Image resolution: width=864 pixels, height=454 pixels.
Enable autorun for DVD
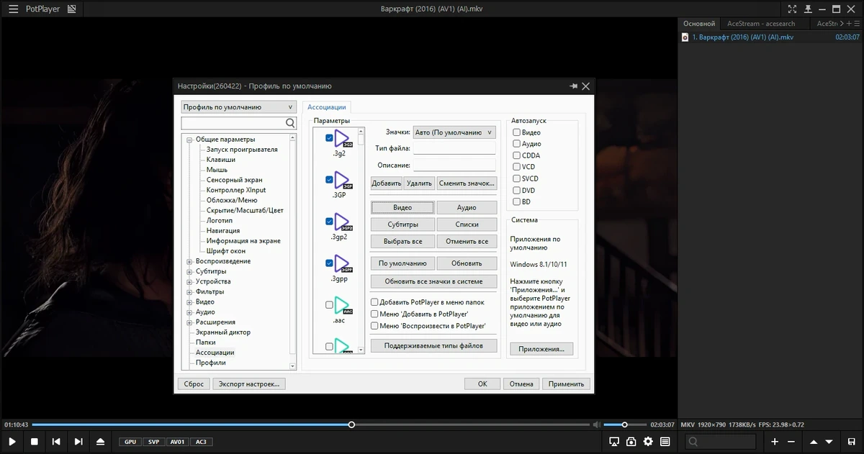(516, 190)
